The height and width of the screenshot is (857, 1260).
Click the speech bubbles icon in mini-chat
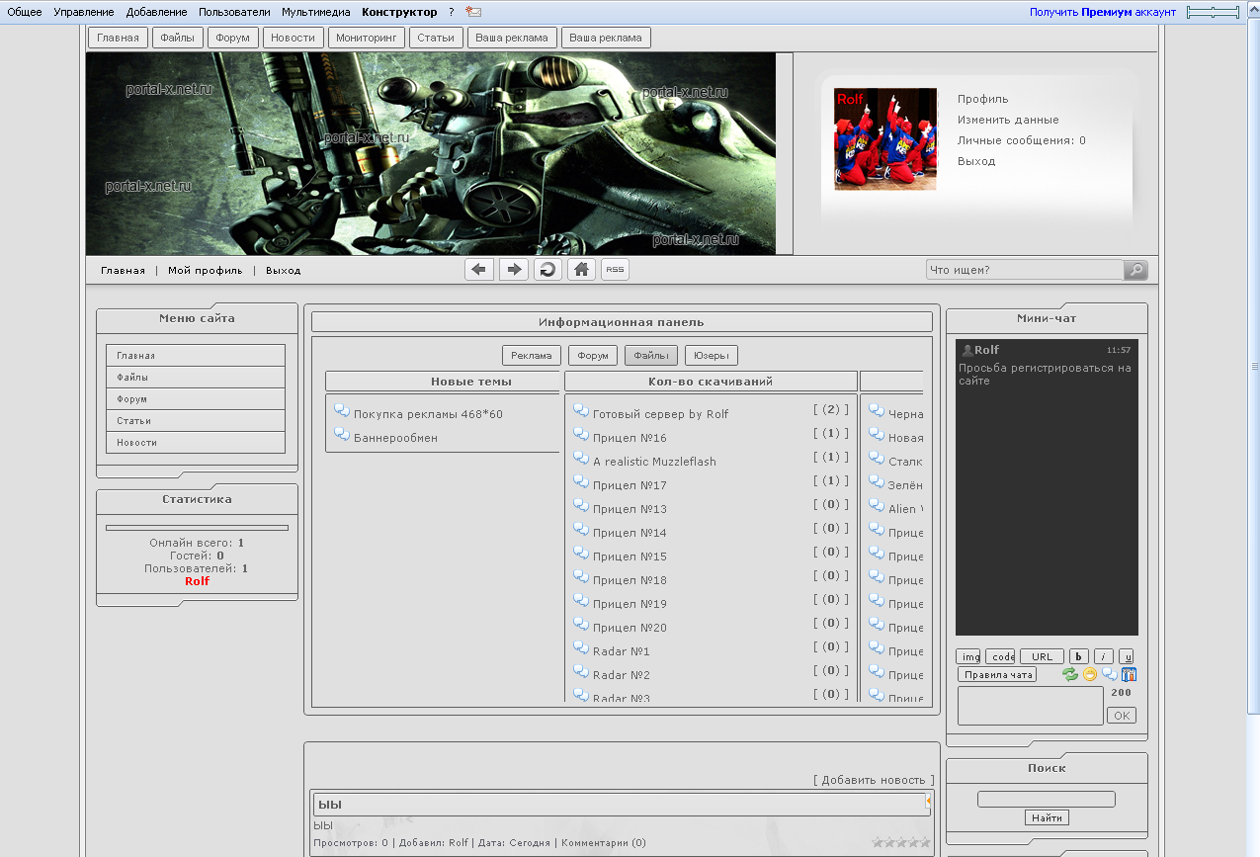1110,674
